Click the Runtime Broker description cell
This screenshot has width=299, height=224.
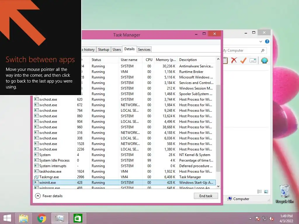coord(191,72)
